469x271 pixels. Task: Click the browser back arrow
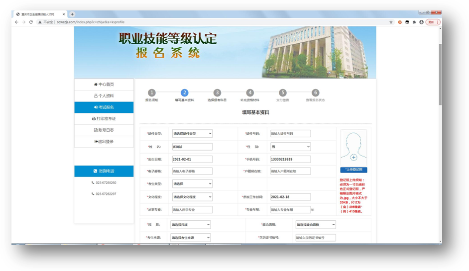[x=16, y=22]
